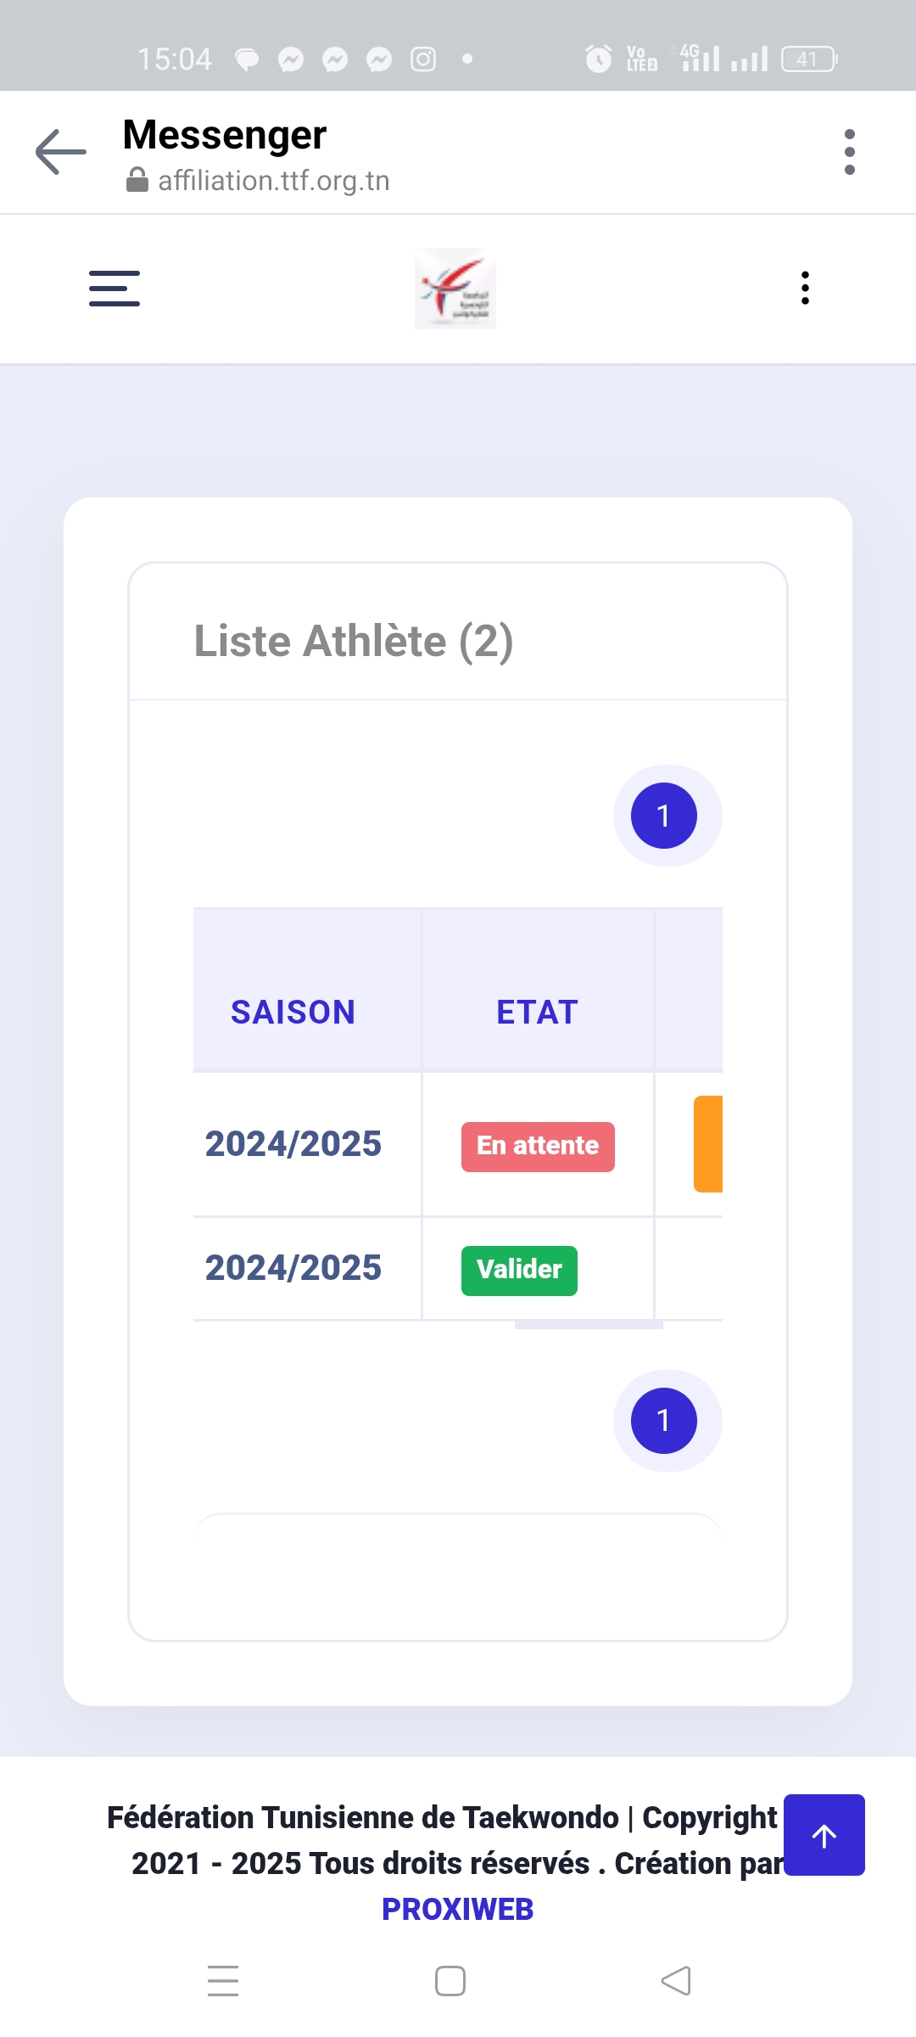Tap the orange action button in first row
Screen dimensions: 916x2037
[x=709, y=1144]
